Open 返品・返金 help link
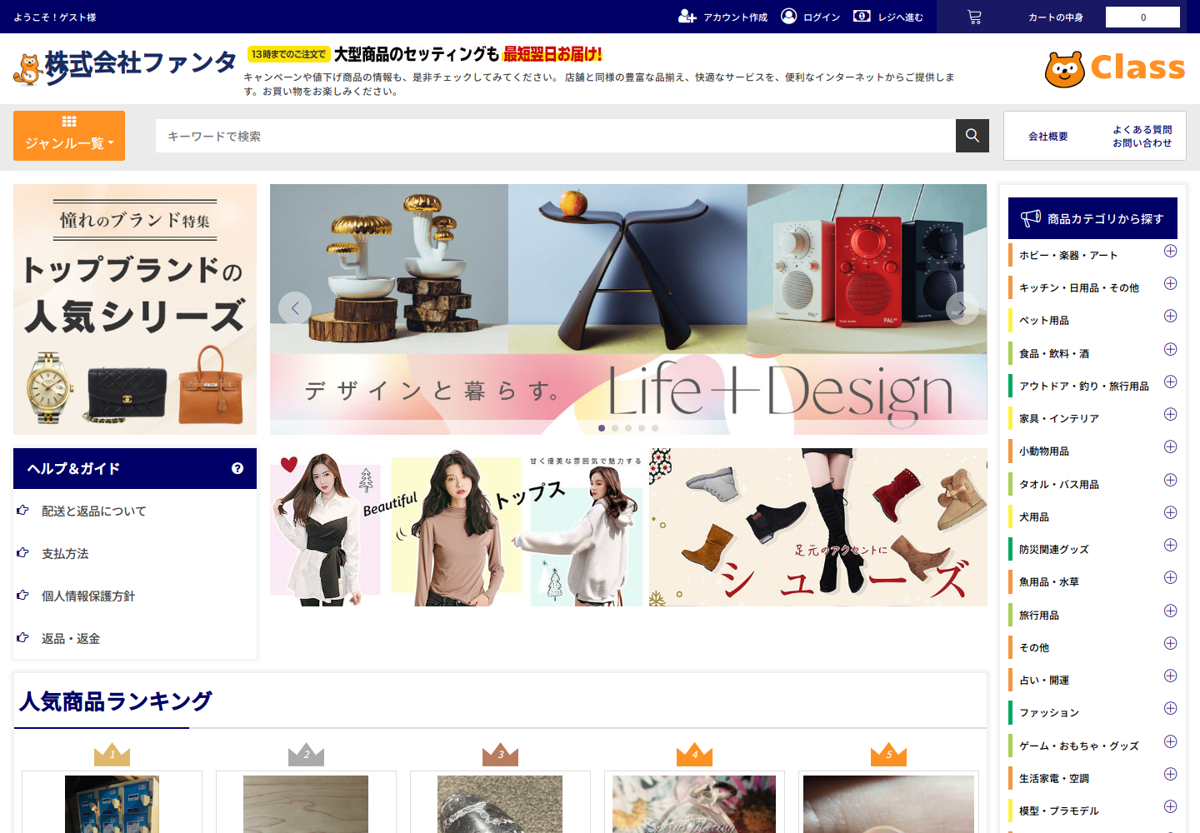 click(71, 639)
